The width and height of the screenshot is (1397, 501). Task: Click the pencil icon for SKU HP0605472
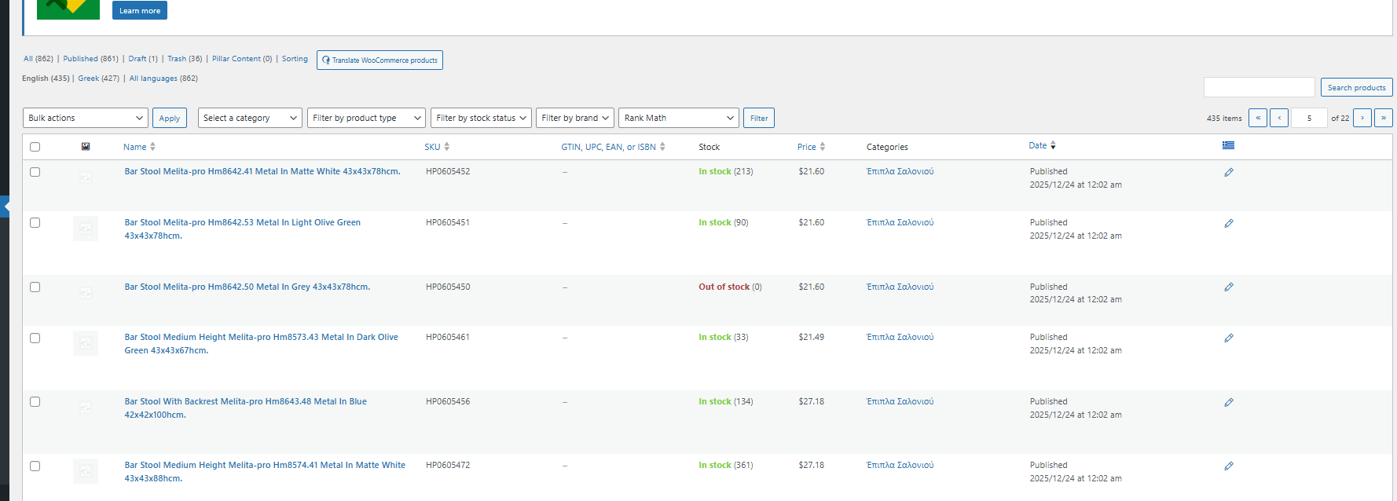(1228, 466)
